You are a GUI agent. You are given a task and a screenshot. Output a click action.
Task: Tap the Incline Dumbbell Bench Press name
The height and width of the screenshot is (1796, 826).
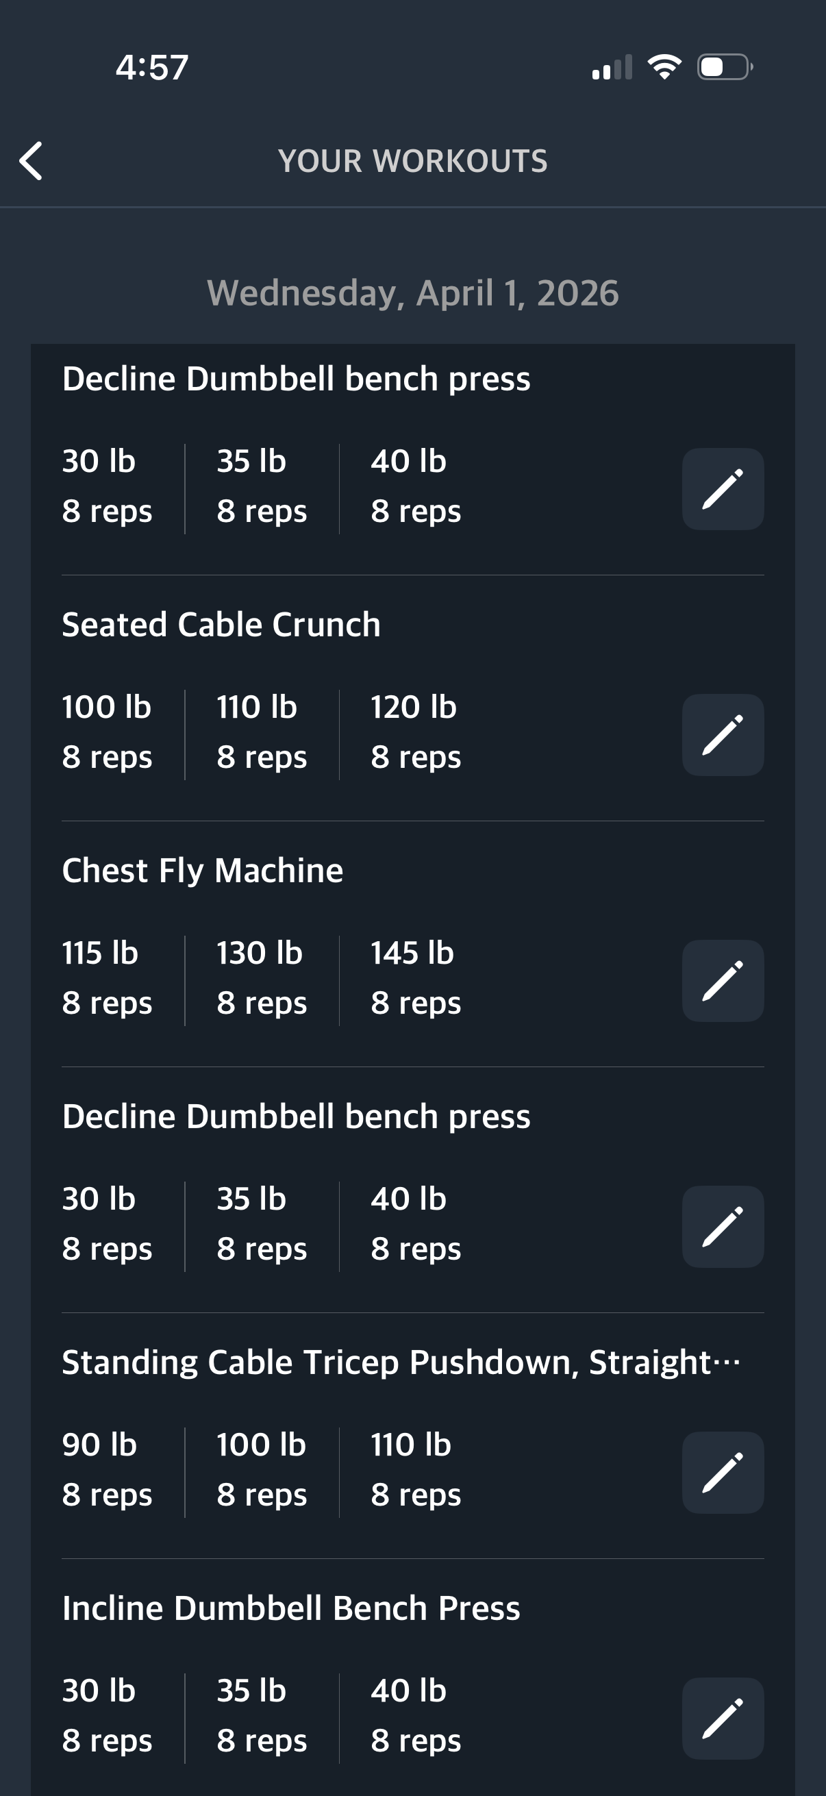[290, 1608]
